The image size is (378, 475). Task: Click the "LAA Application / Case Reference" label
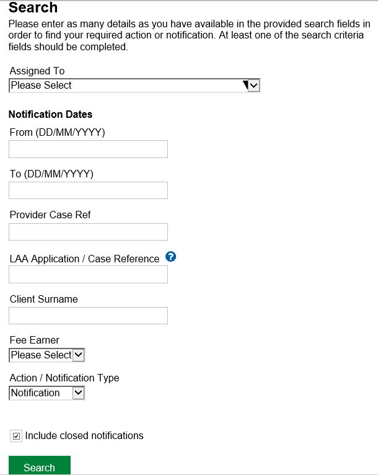[85, 259]
